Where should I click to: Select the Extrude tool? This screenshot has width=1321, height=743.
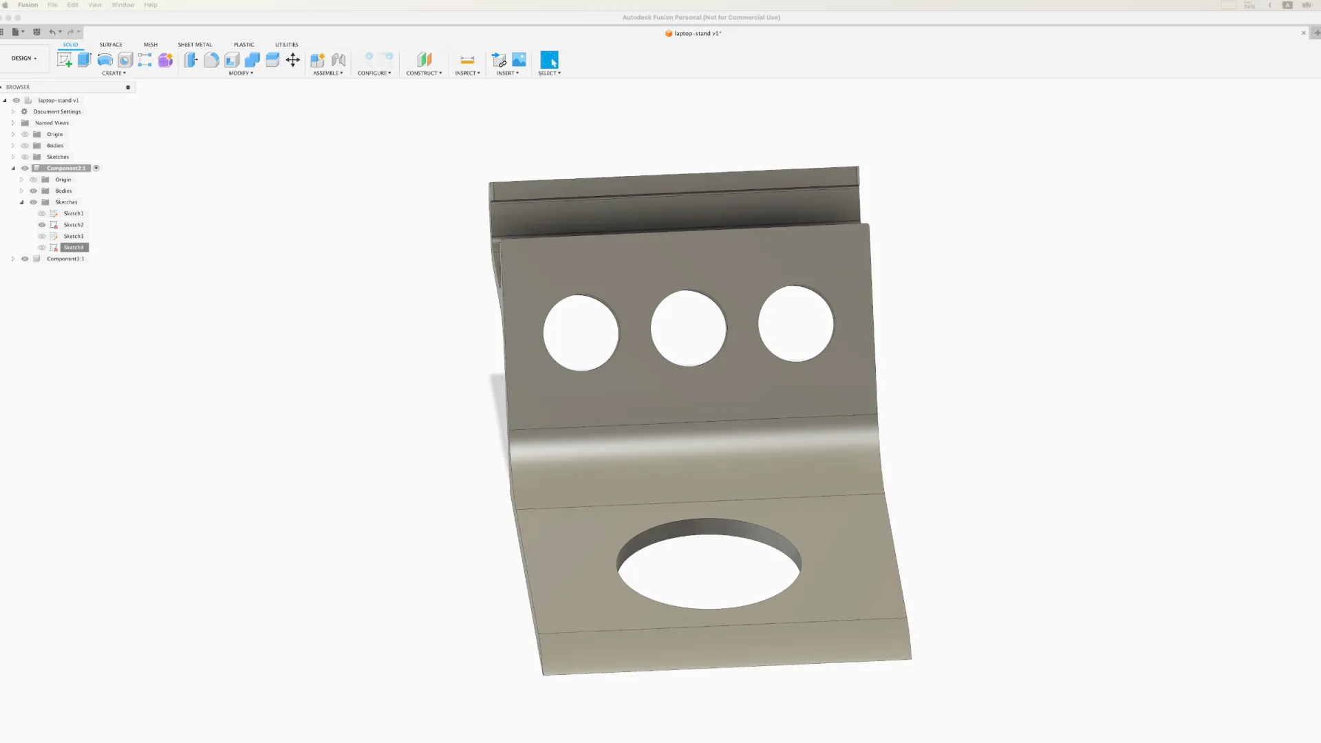click(x=85, y=60)
